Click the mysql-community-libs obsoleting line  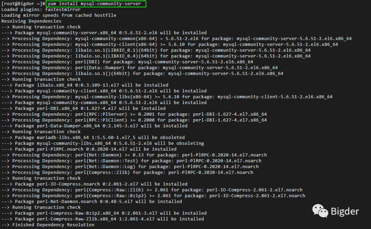(x=102, y=143)
